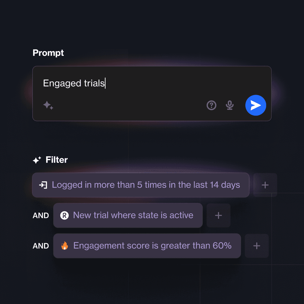Click the blue send arrow button
The height and width of the screenshot is (304, 304).
255,105
